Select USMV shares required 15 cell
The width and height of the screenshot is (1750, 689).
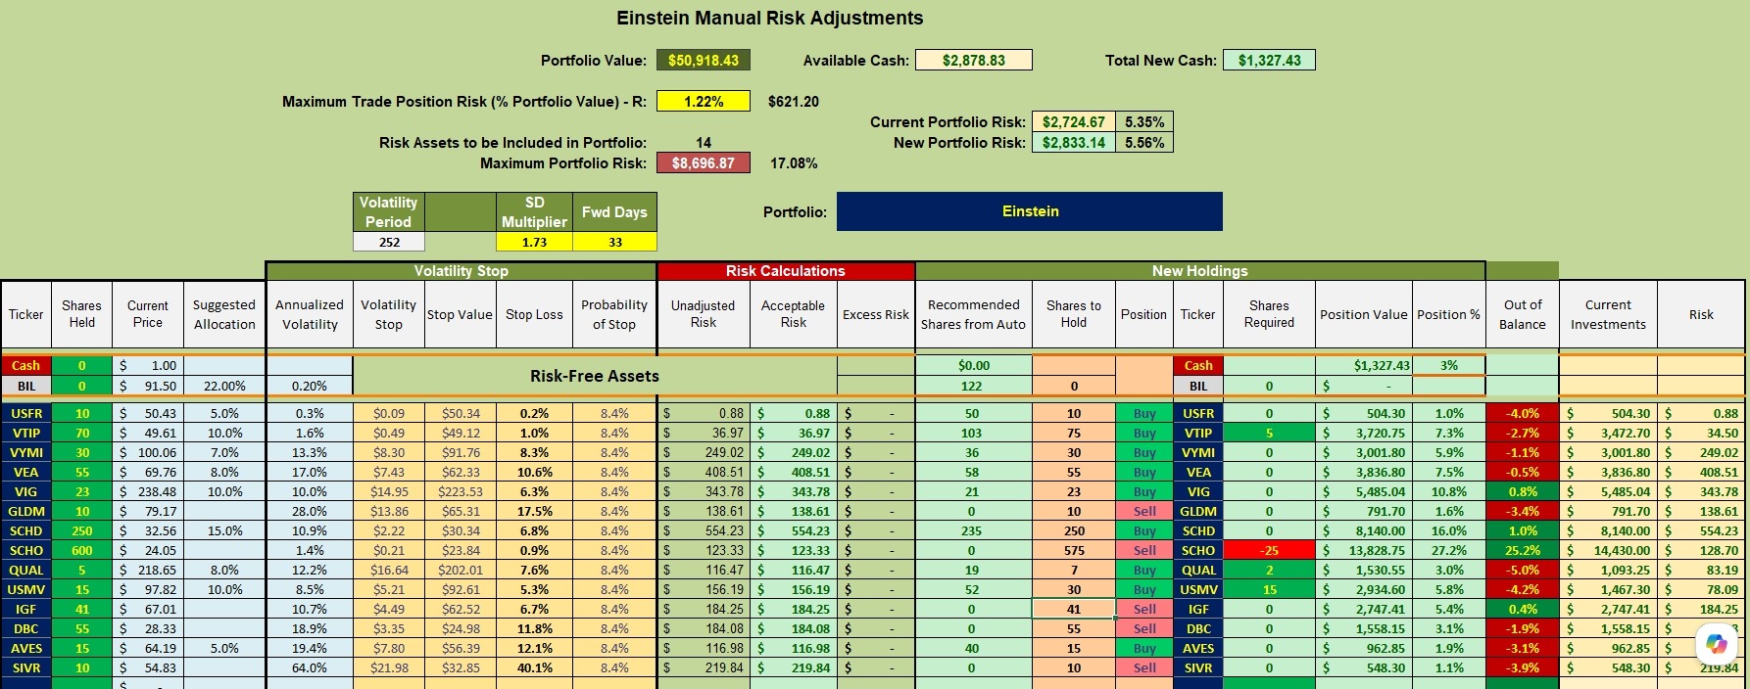(x=1269, y=589)
